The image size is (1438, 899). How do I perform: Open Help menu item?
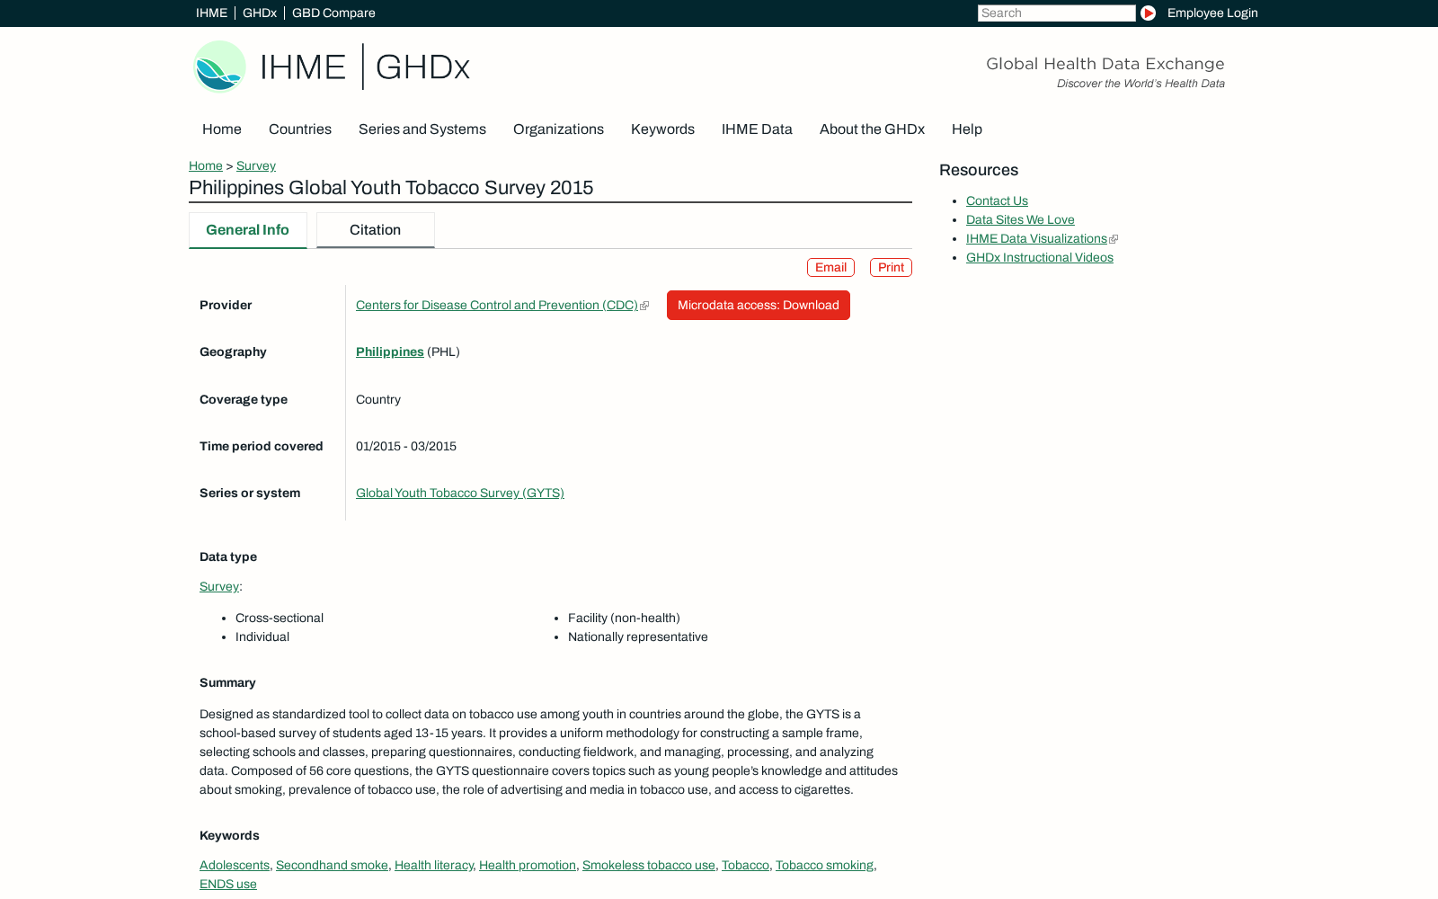point(967,129)
